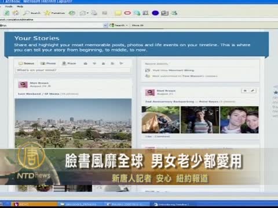
Task: Click the Refresh icon in browser toolbar
Action: click(x=7, y=13)
